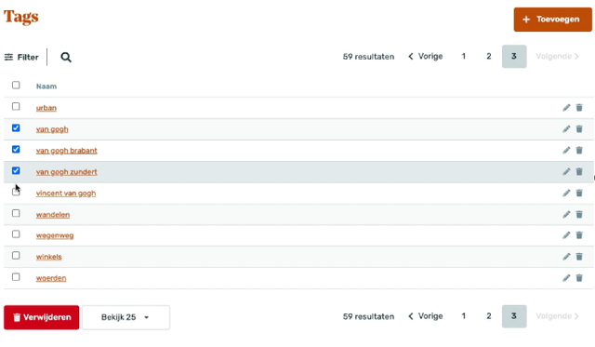595x347 pixels.
Task: Remove the wagenweg tag using its trash icon
Action: tap(579, 235)
